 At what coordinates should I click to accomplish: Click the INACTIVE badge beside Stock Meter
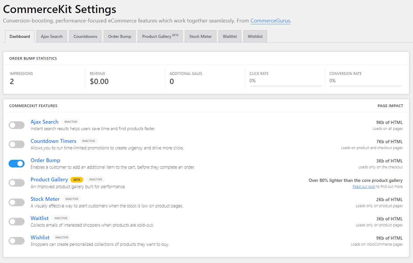point(72,199)
